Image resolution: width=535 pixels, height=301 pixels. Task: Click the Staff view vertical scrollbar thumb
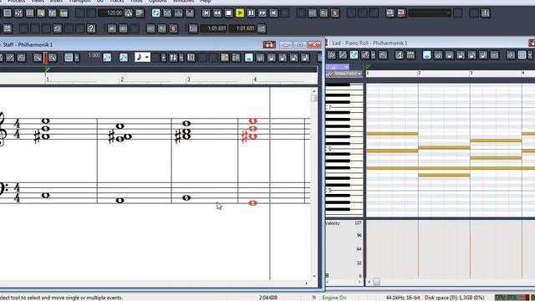(x=314, y=98)
